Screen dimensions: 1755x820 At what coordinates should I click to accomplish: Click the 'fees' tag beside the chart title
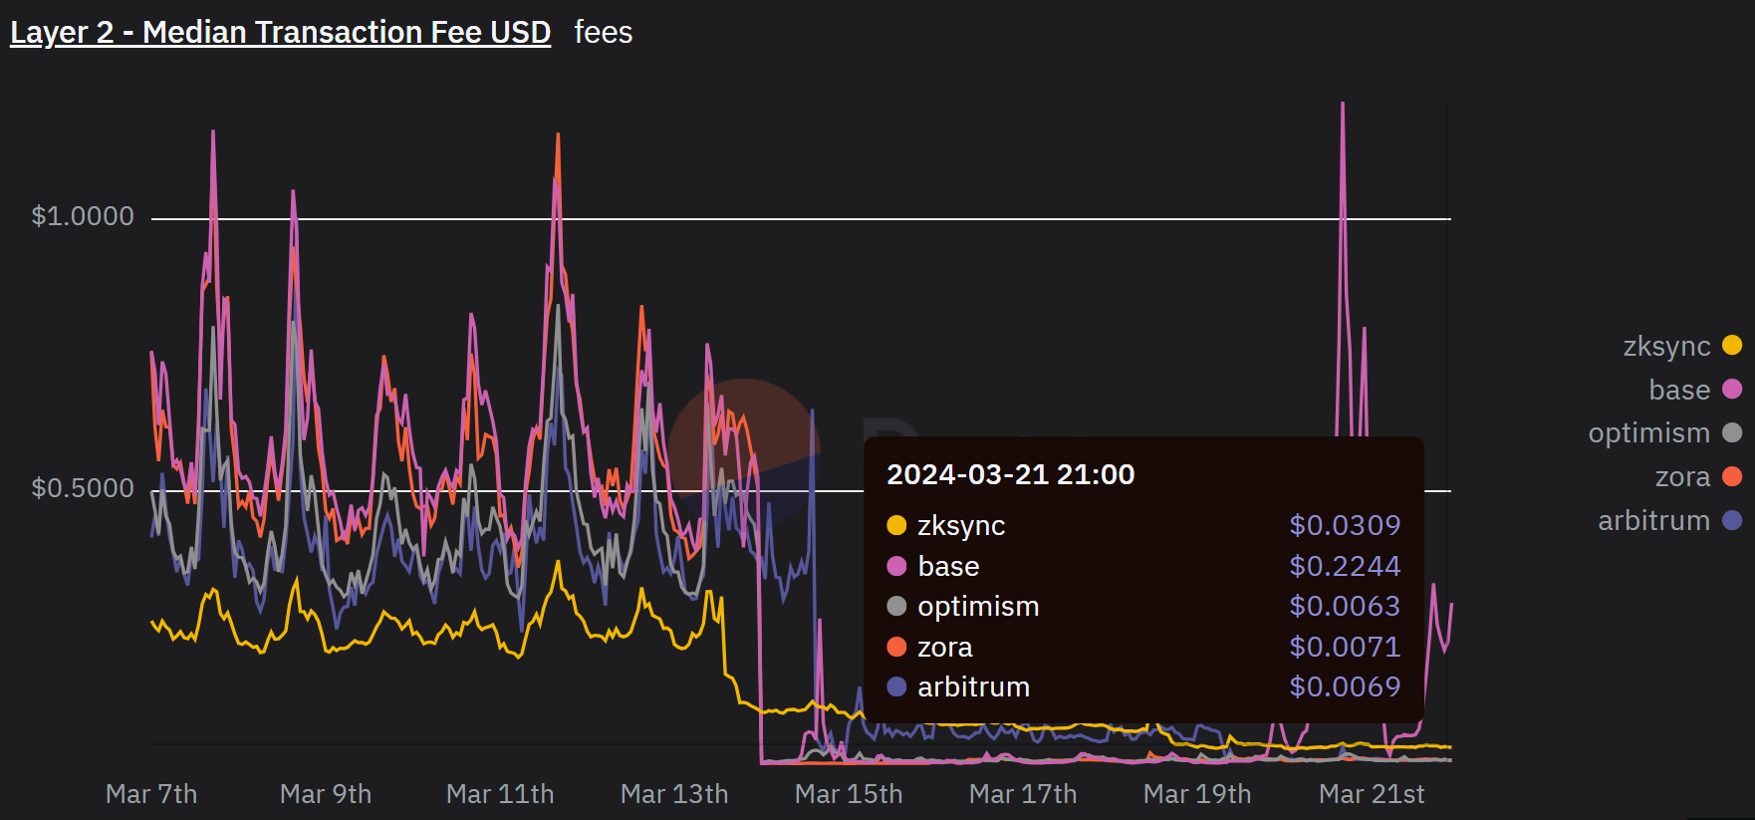[x=603, y=32]
